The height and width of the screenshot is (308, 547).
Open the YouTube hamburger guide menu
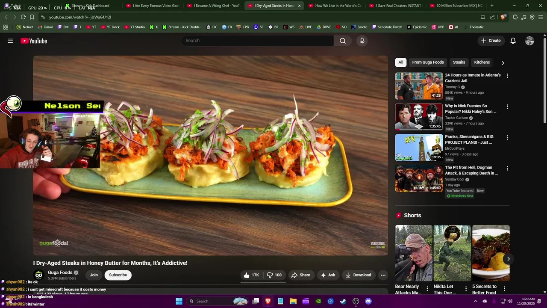(10, 41)
